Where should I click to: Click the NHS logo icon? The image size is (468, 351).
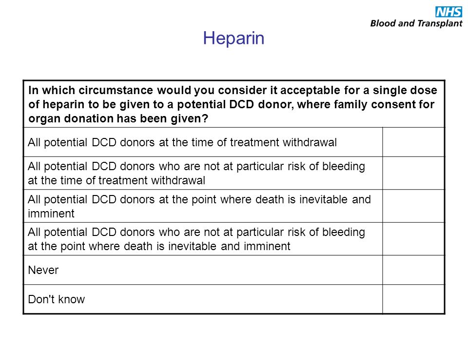coord(448,12)
